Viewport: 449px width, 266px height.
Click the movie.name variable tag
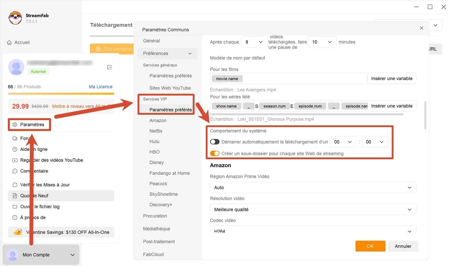(x=227, y=79)
